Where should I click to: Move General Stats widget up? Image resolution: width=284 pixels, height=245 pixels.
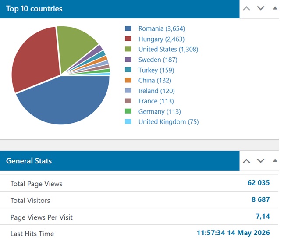tap(246, 161)
